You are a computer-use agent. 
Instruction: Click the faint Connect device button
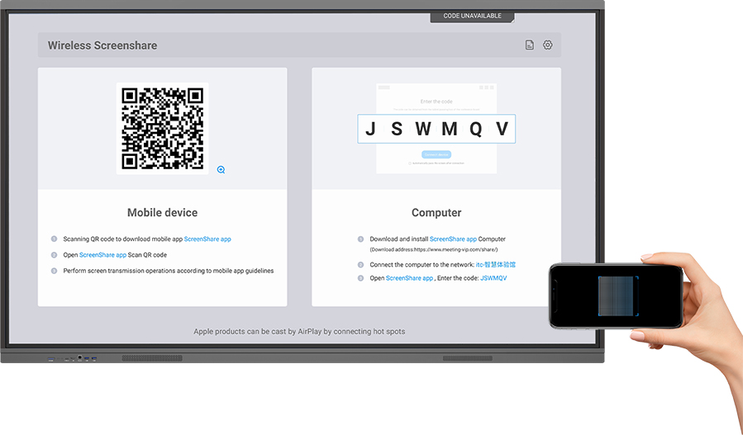(436, 155)
